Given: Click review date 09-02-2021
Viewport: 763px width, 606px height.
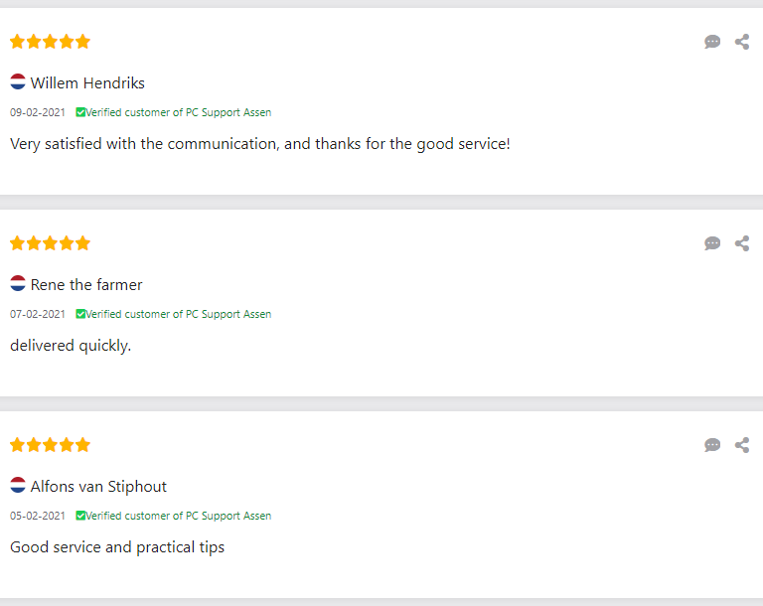Looking at the screenshot, I should point(38,113).
